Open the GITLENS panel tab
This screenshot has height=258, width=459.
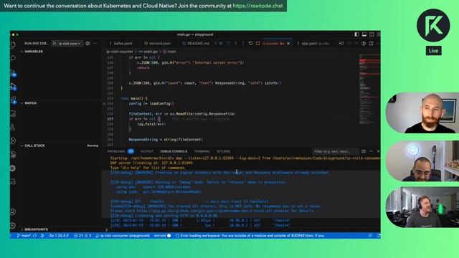pos(223,151)
